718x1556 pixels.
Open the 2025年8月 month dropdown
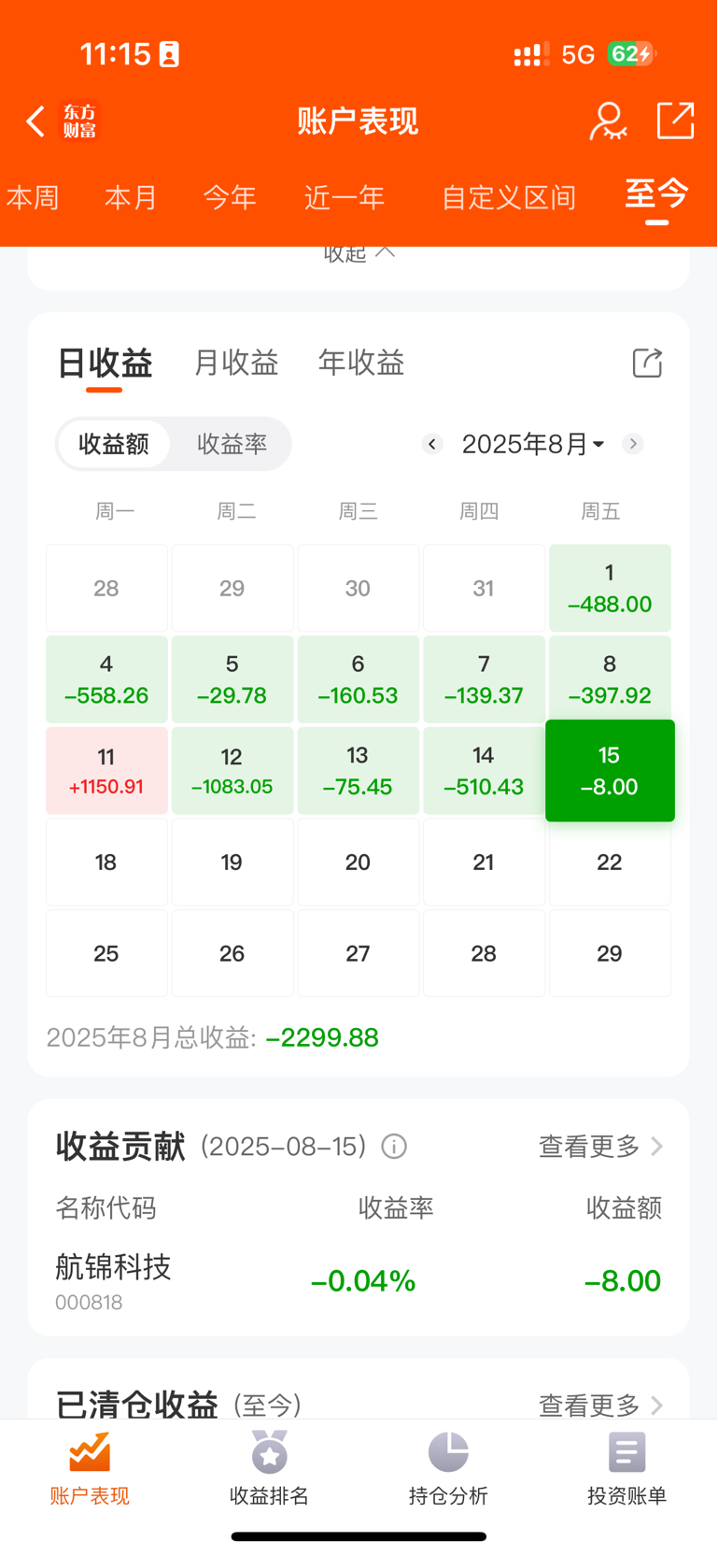(x=533, y=444)
